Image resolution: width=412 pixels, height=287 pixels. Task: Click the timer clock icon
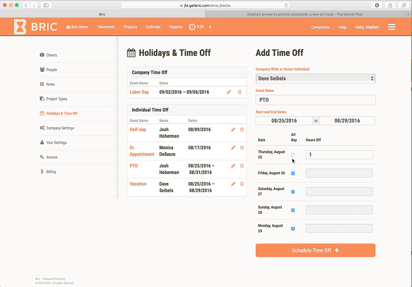192,27
